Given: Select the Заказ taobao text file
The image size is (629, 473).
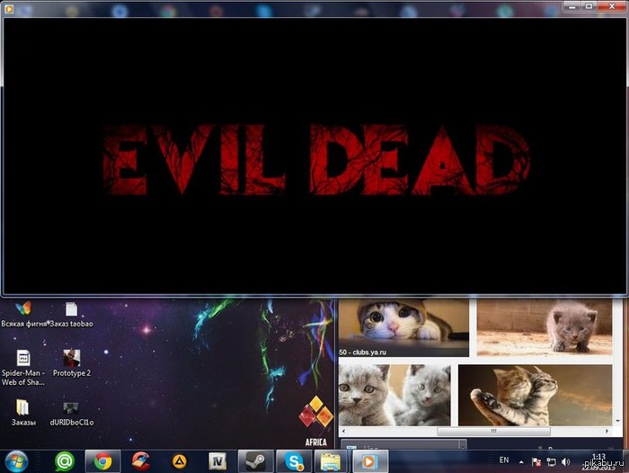Looking at the screenshot, I should pos(72,309).
